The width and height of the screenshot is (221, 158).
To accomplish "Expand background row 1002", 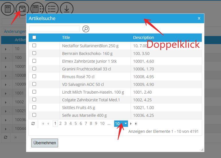I will [6, 102].
